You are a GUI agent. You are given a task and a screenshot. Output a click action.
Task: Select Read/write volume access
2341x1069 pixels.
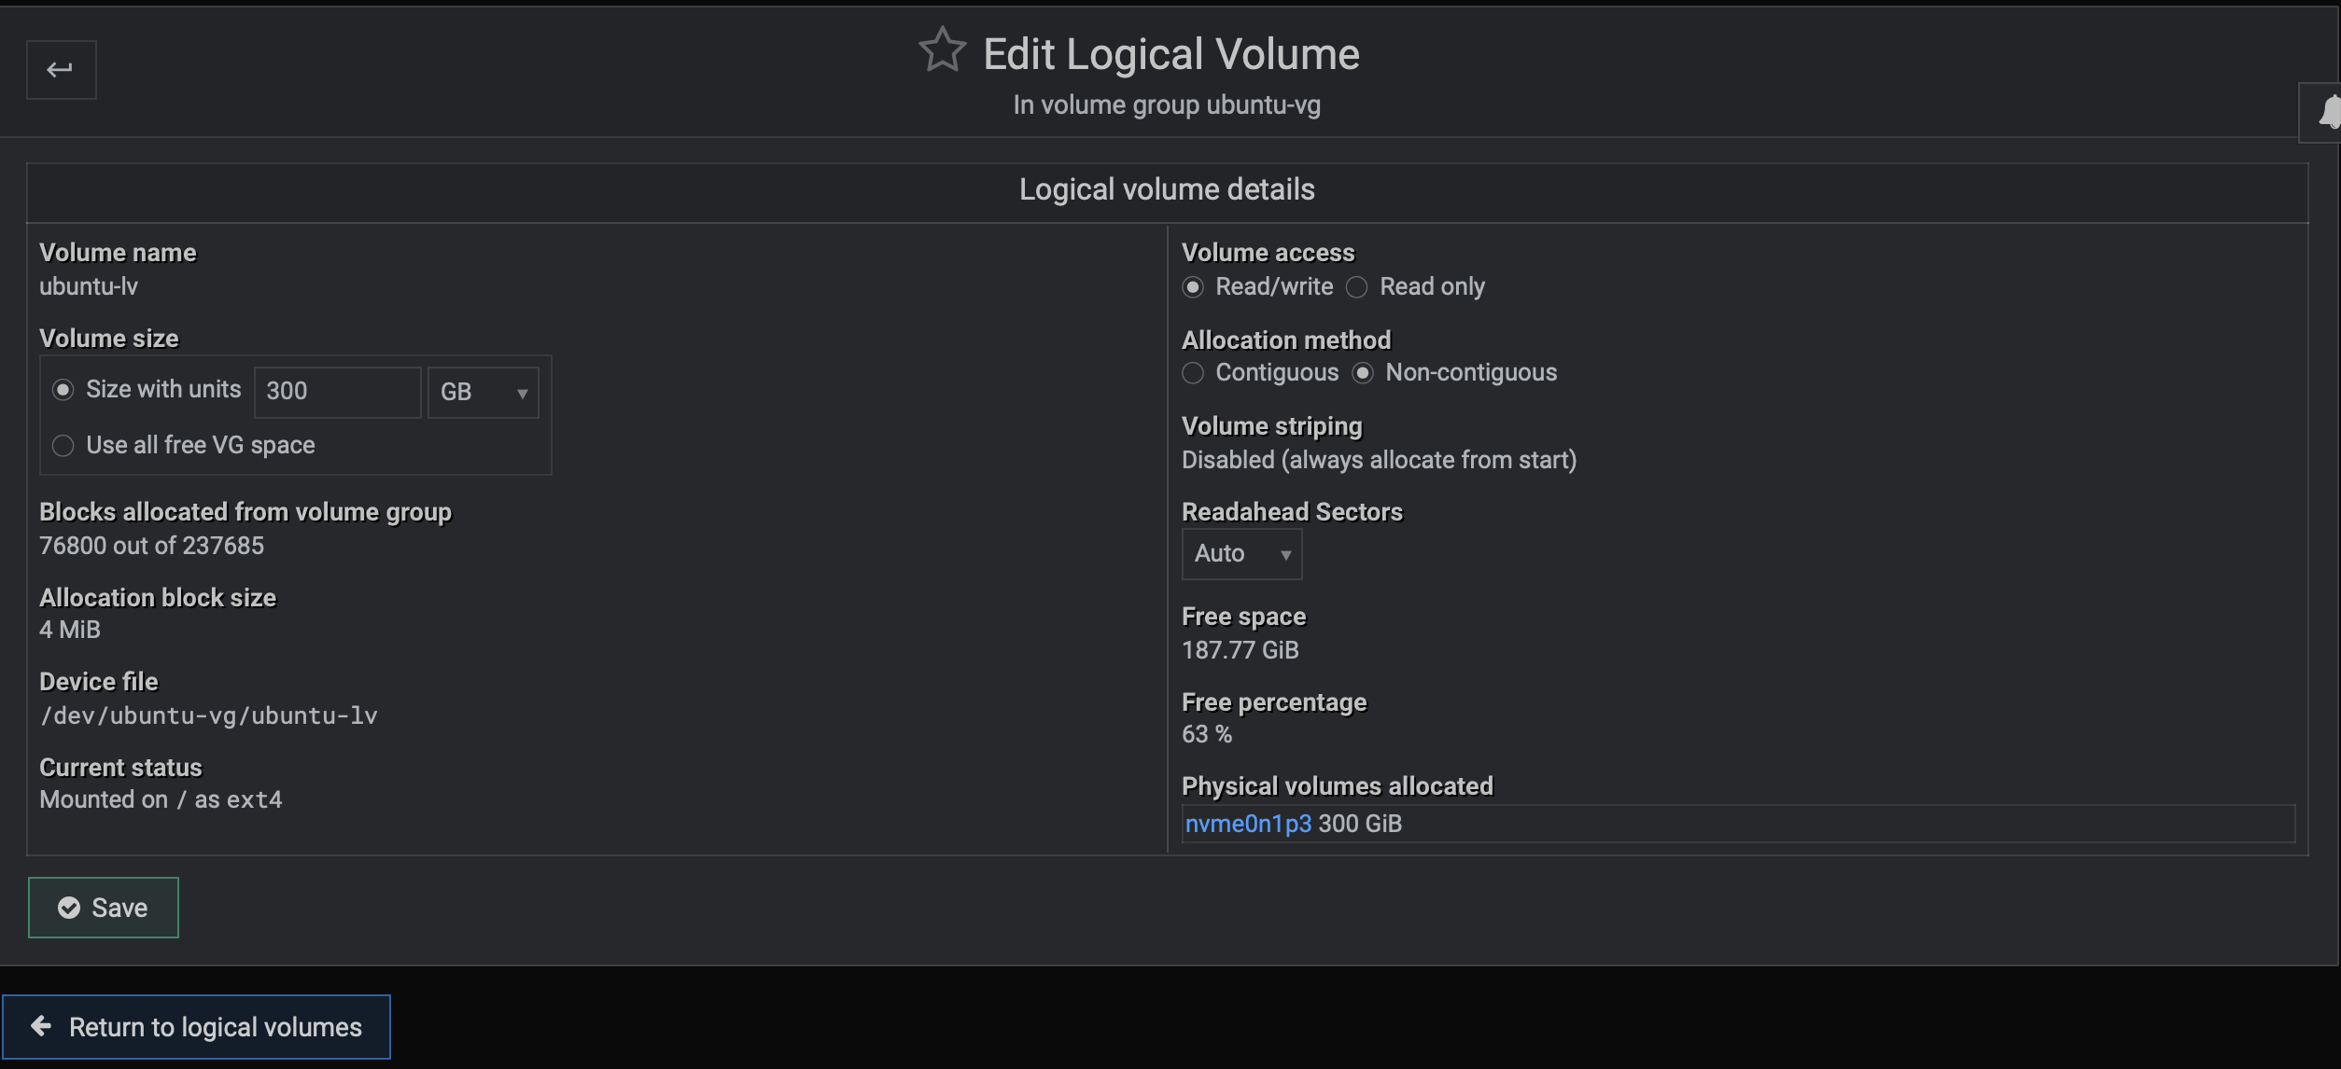point(1193,287)
